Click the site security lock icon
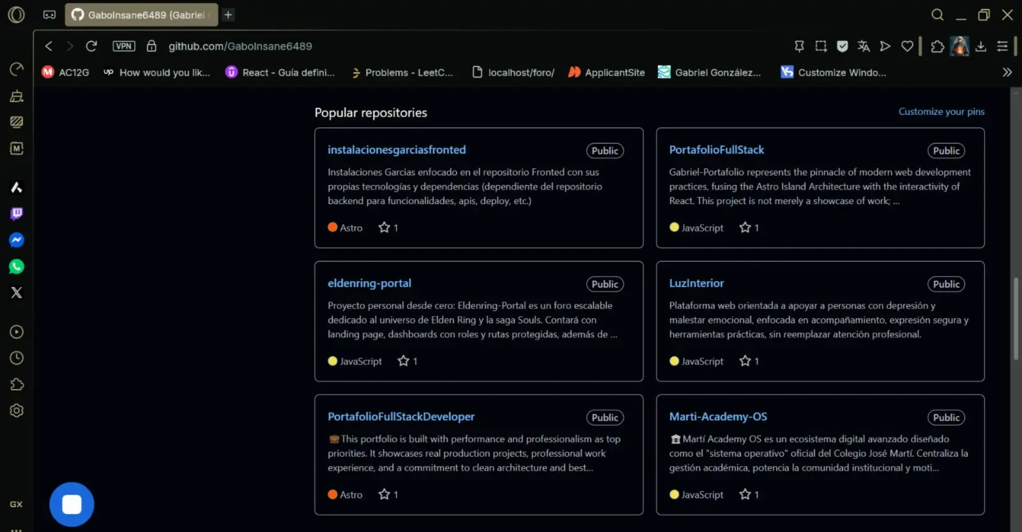The image size is (1022, 532). [151, 46]
